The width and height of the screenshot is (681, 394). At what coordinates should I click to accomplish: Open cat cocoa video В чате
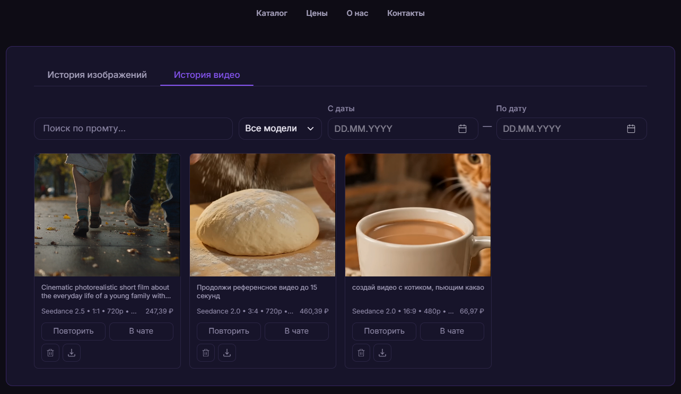point(452,331)
